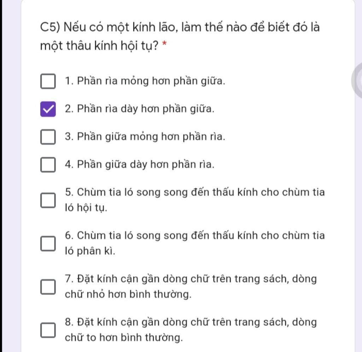362x352 pixels.
Task: Tick checkbox for option 3 'Phần giữa mỏng hơn'
Action: [x=48, y=137]
